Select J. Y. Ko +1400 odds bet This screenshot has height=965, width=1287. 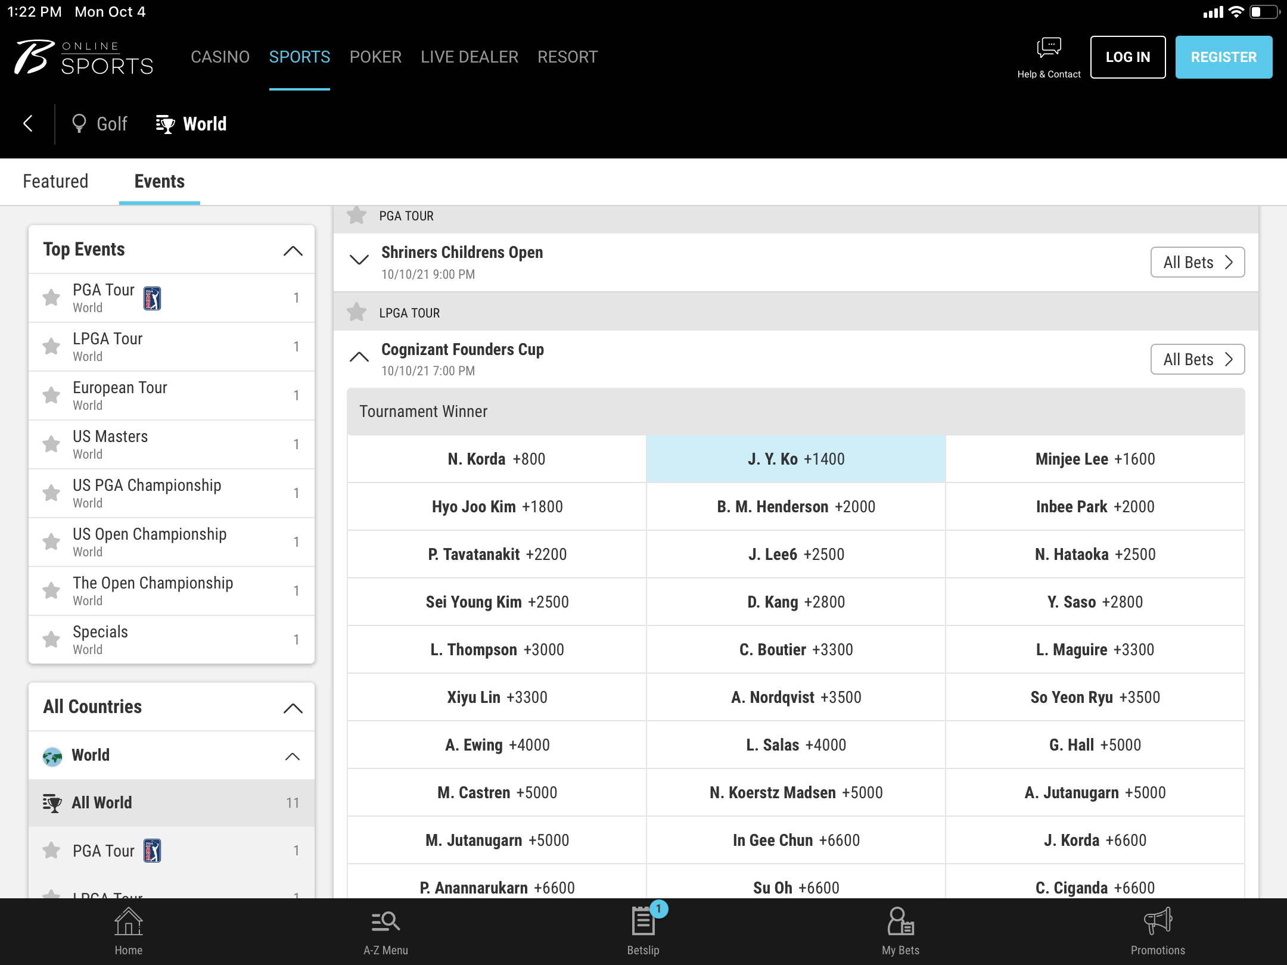pos(797,459)
